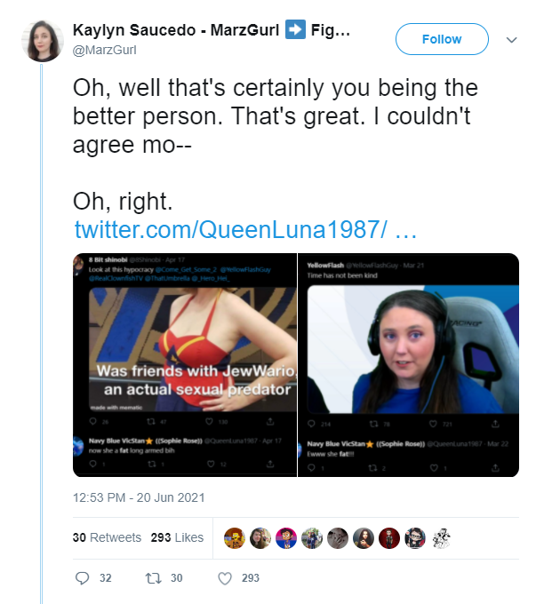544x604 pixels.
Task: Click the black-and-white sketch liker avatar
Action: coord(441,538)
